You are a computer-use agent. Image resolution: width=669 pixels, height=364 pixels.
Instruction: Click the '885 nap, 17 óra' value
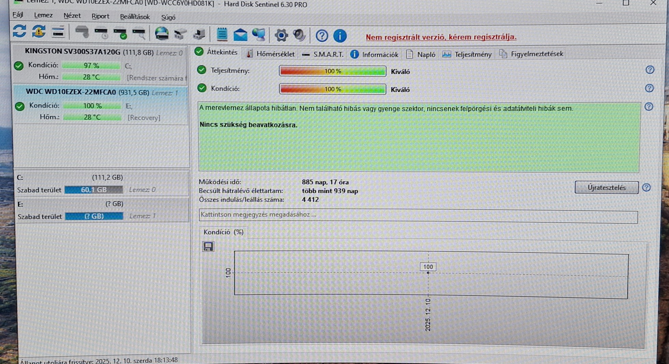[x=325, y=182]
